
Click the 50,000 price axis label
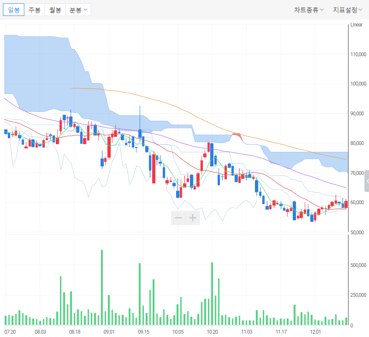tap(357, 232)
